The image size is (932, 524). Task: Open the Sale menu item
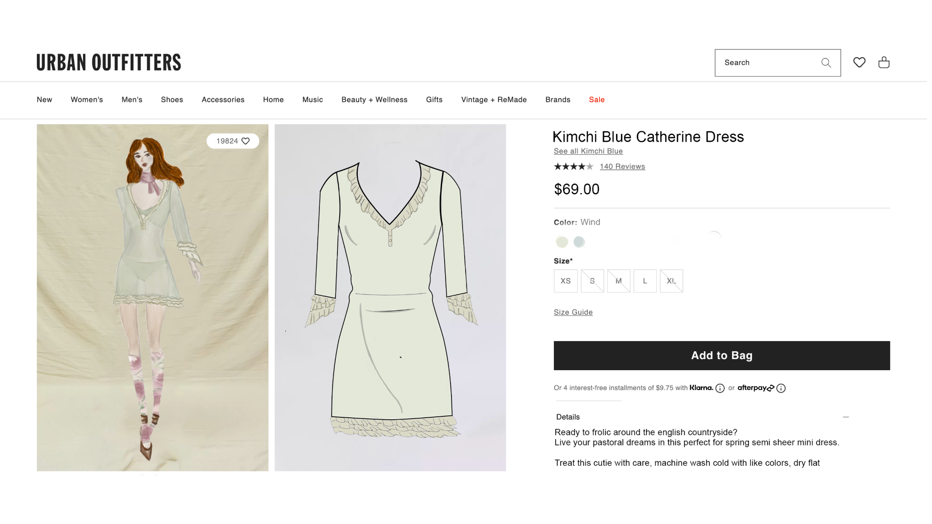point(597,99)
